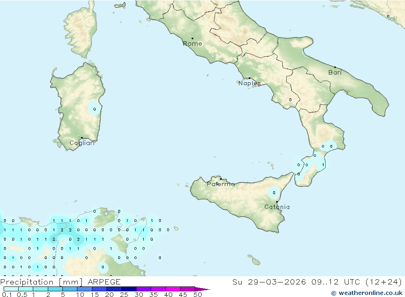This screenshot has width=405, height=297.
Task: Select the Cagliari label on Sardinia
Action: point(82,143)
